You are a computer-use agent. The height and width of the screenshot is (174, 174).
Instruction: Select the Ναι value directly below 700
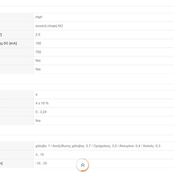coord(38,61)
